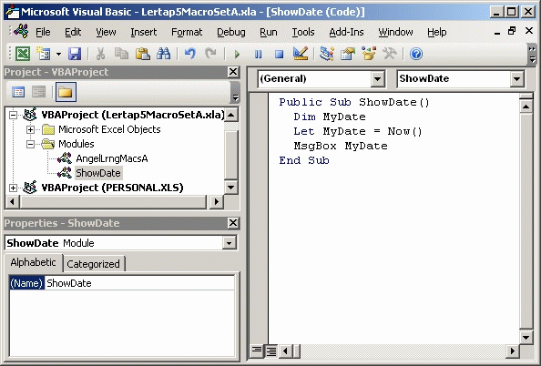Open the ShowDate Module properties dropdown
The height and width of the screenshot is (366, 541).
pos(229,243)
